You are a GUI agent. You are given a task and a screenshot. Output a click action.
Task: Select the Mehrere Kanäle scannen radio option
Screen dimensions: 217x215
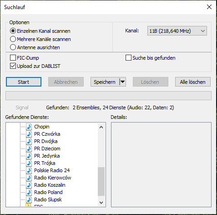coord(13,39)
